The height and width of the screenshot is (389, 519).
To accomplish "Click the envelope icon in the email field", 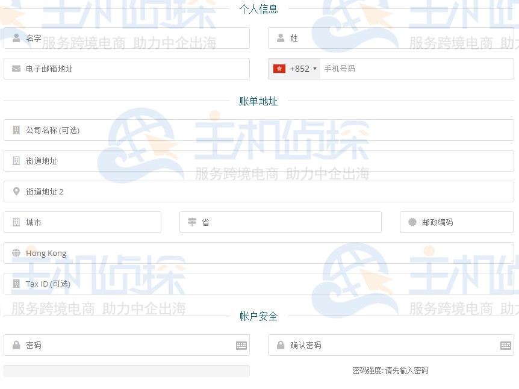I will 15,69.
